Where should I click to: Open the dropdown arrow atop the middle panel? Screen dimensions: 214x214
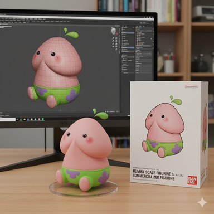point(133,28)
